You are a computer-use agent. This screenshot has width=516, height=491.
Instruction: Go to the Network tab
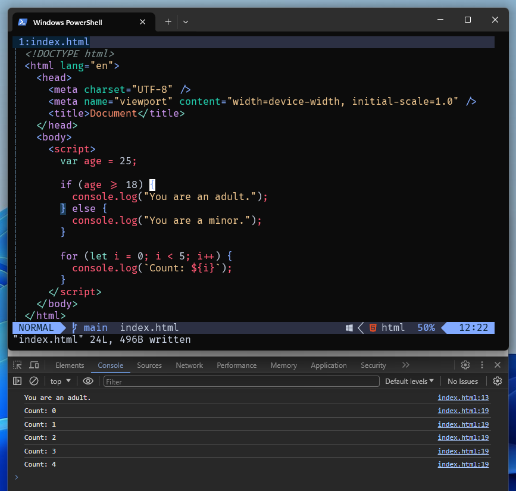[x=189, y=365]
